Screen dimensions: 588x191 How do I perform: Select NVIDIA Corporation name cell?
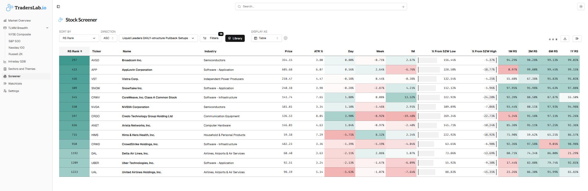[x=135, y=107]
